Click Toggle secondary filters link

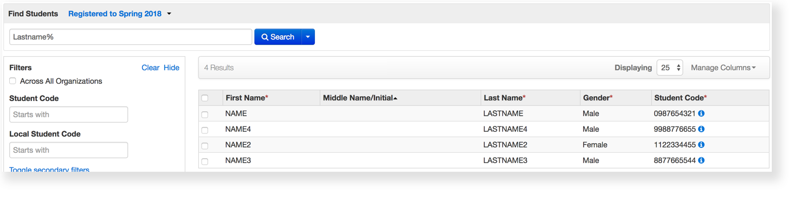[49, 170]
